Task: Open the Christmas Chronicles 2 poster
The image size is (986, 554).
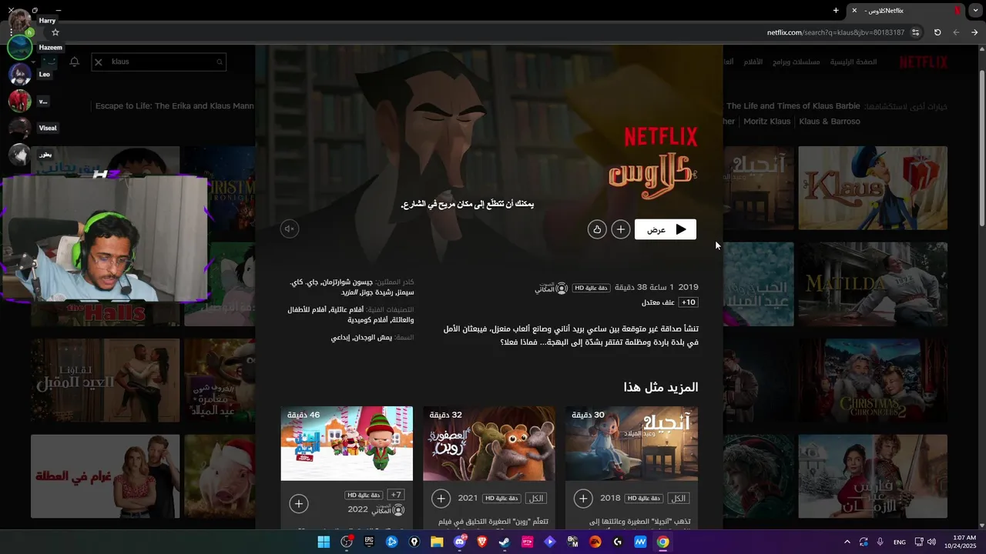Action: point(873,380)
